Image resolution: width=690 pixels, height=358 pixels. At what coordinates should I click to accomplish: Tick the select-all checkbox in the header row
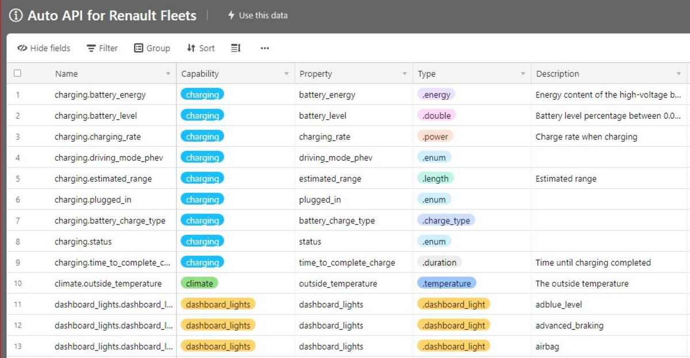pos(17,73)
